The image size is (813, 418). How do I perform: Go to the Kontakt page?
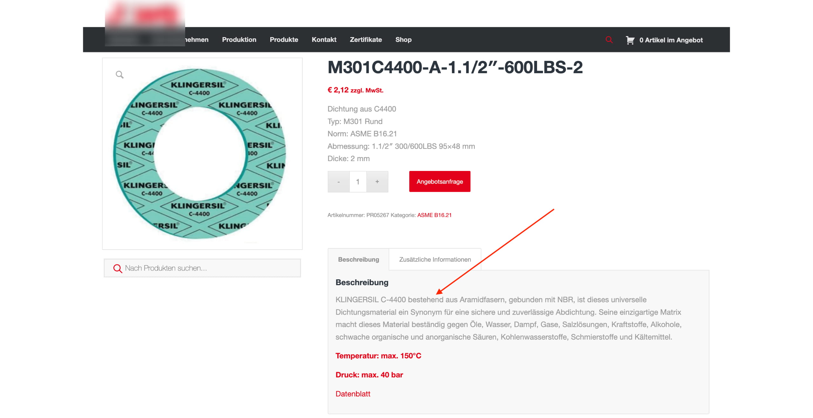(x=324, y=40)
